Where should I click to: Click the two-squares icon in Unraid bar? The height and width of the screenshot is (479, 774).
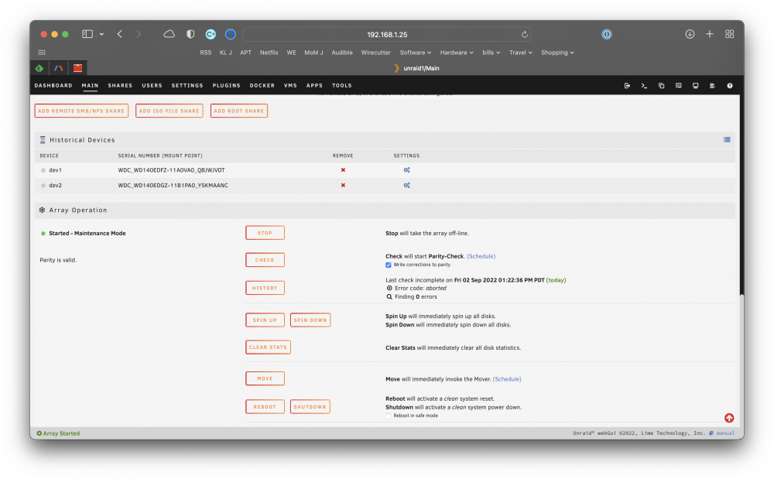[x=662, y=86]
